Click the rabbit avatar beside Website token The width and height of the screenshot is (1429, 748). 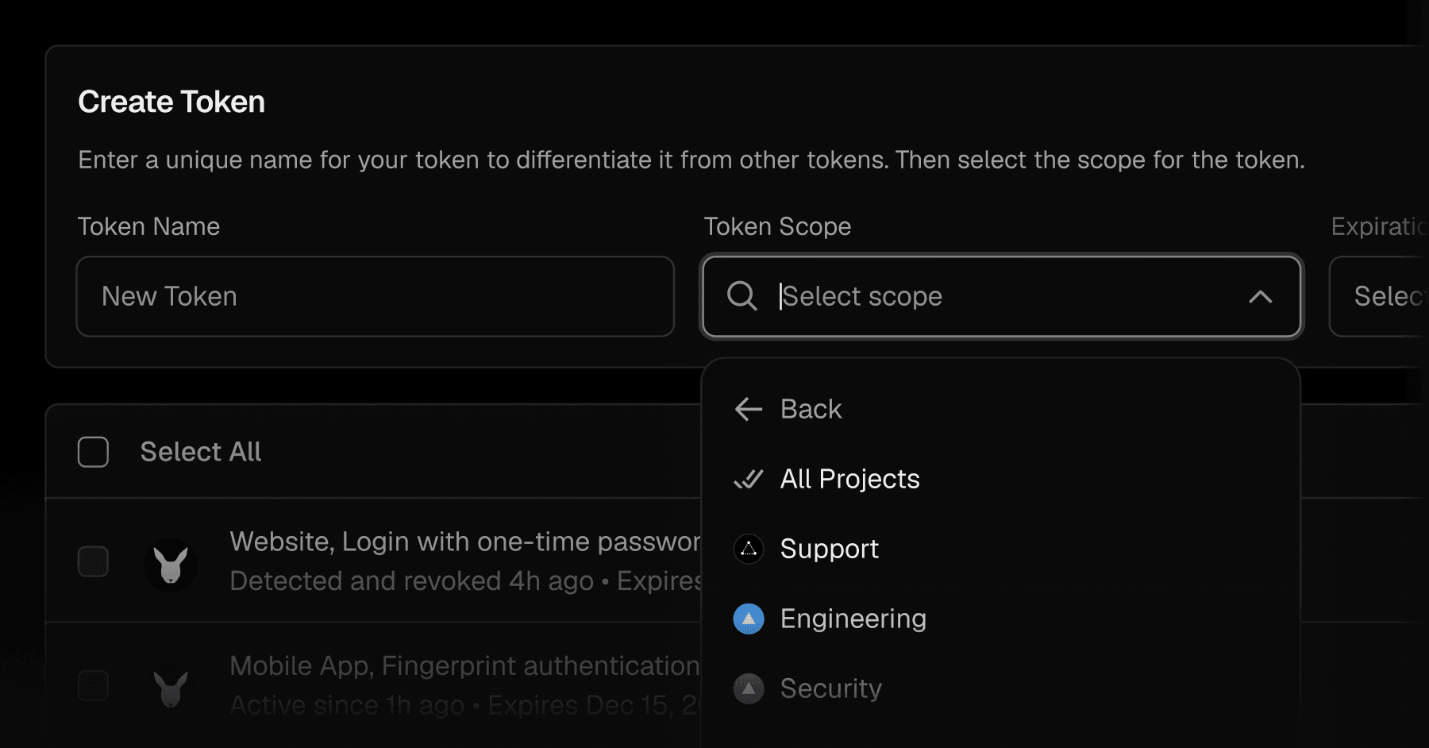pos(171,565)
